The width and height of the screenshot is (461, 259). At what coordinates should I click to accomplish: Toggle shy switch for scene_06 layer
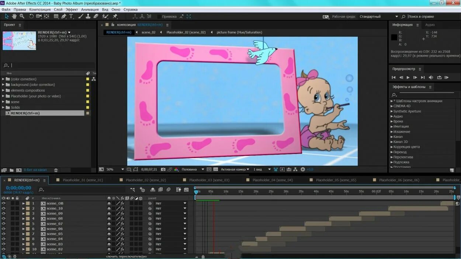[109, 229]
